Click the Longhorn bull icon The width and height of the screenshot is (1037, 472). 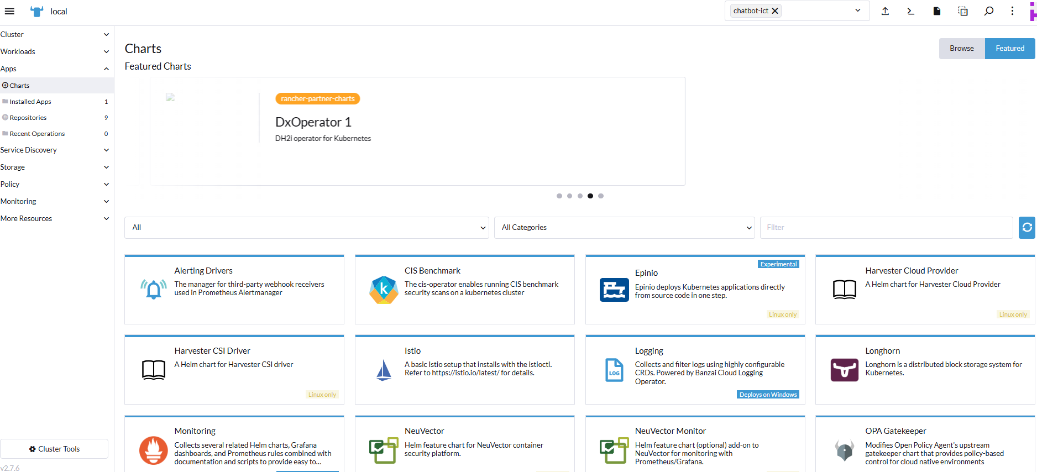tap(845, 370)
